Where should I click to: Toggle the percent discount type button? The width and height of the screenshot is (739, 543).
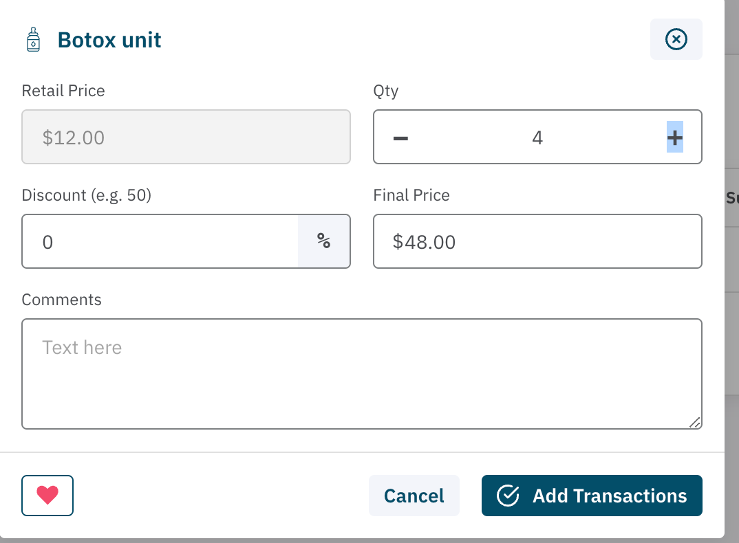323,241
